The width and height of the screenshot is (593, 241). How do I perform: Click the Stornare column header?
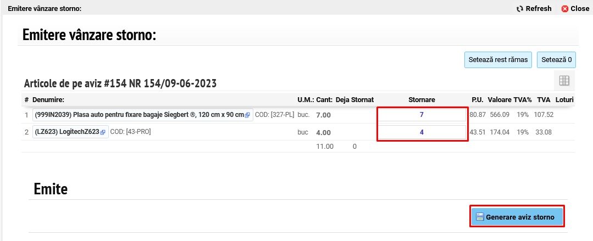click(x=422, y=100)
